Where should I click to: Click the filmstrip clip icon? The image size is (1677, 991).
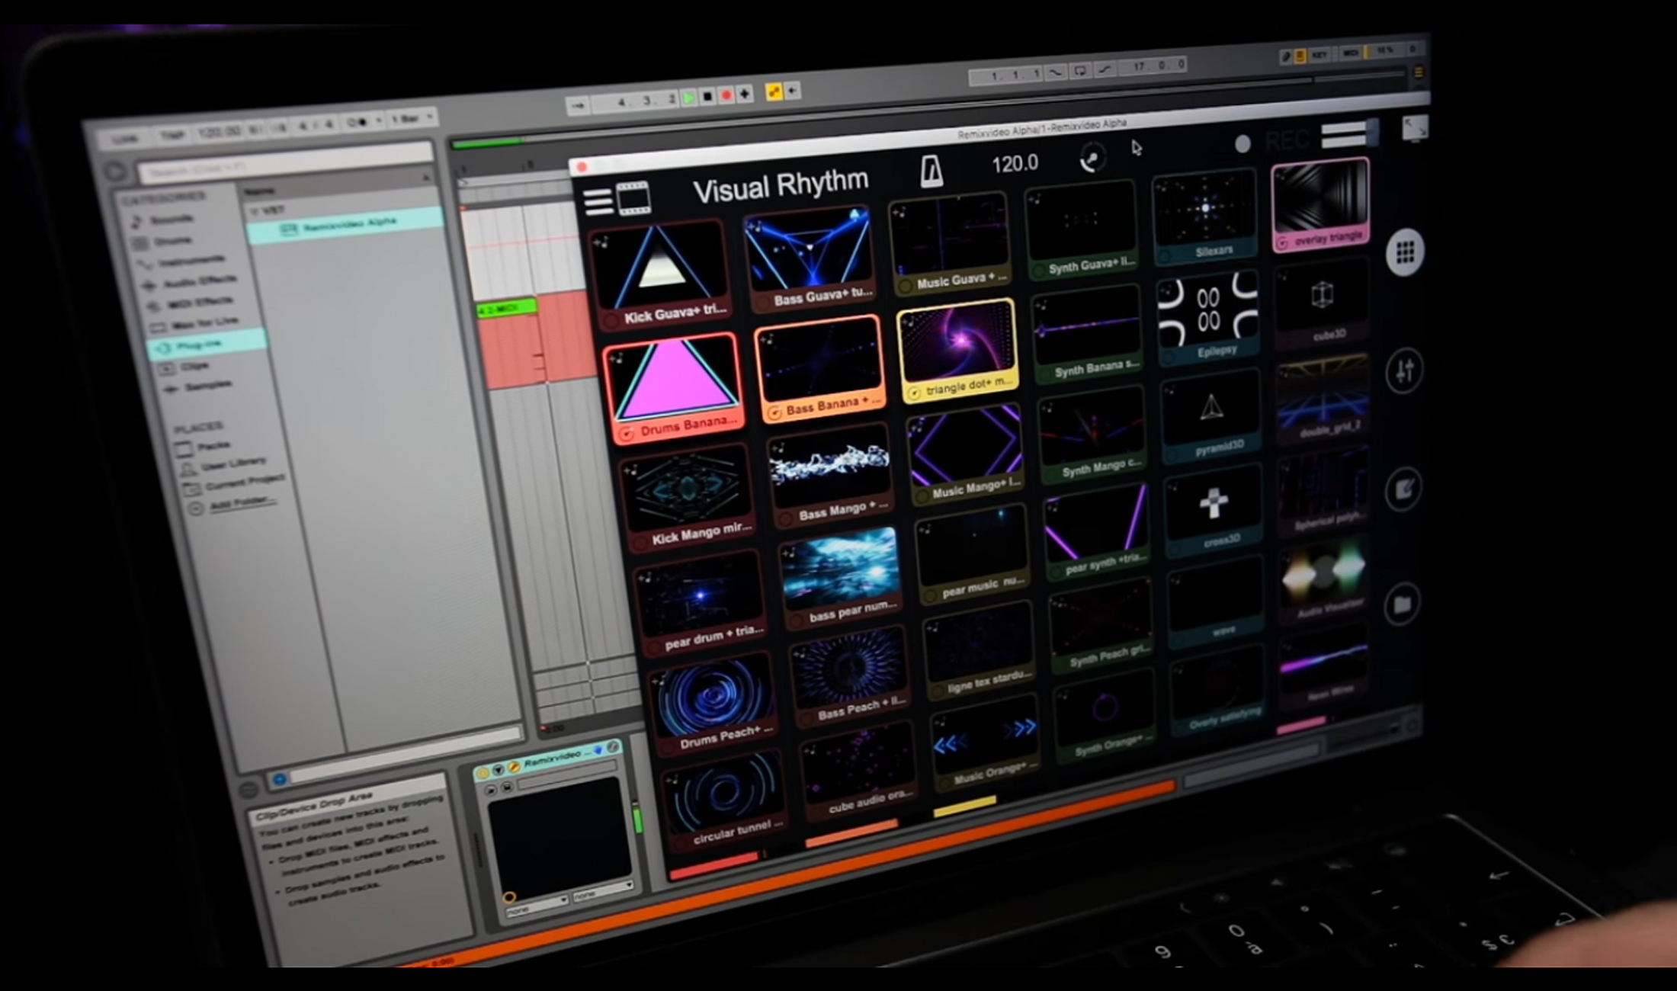click(x=633, y=198)
